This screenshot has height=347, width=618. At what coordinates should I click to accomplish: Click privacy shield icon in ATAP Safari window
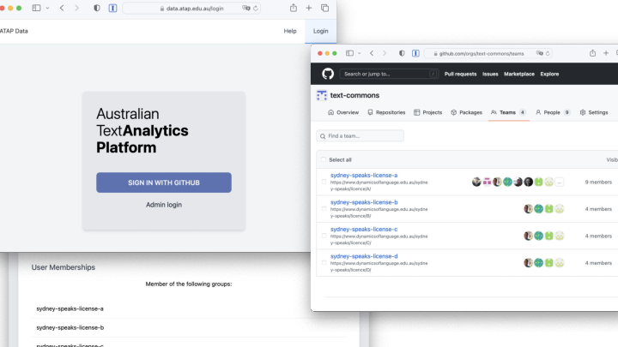(96, 8)
